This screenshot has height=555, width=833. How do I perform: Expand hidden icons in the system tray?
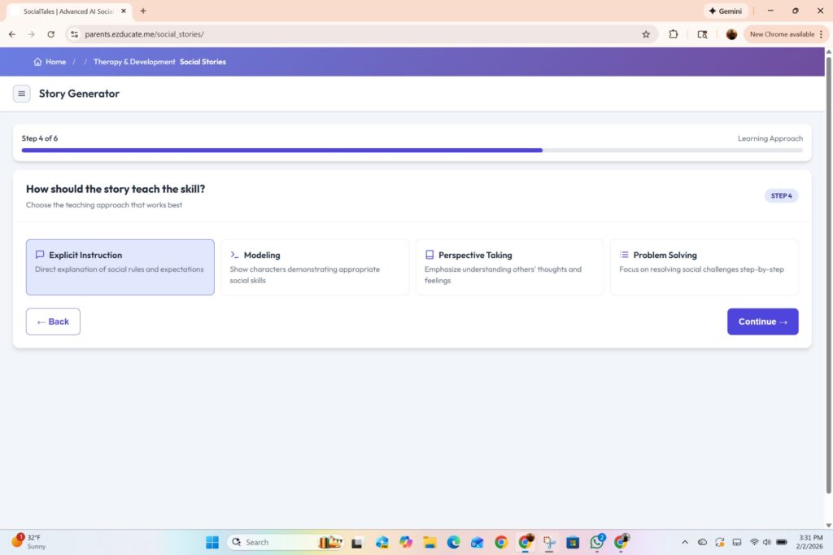click(684, 541)
